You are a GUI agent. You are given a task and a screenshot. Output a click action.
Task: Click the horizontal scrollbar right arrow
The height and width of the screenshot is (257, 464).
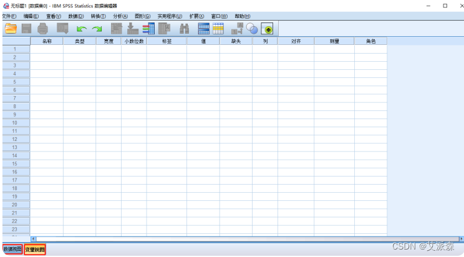(x=461, y=239)
